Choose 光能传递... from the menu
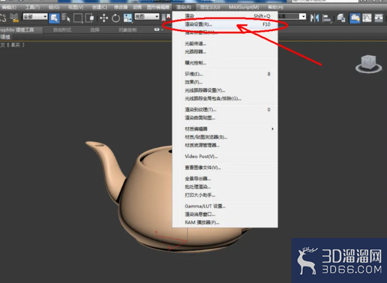The image size is (387, 283). (225, 44)
